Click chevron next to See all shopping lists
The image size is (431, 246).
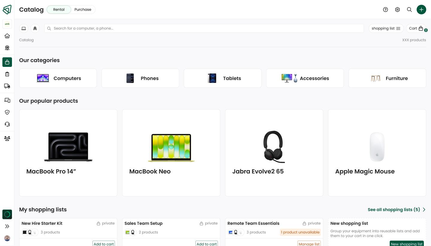tap(424, 210)
